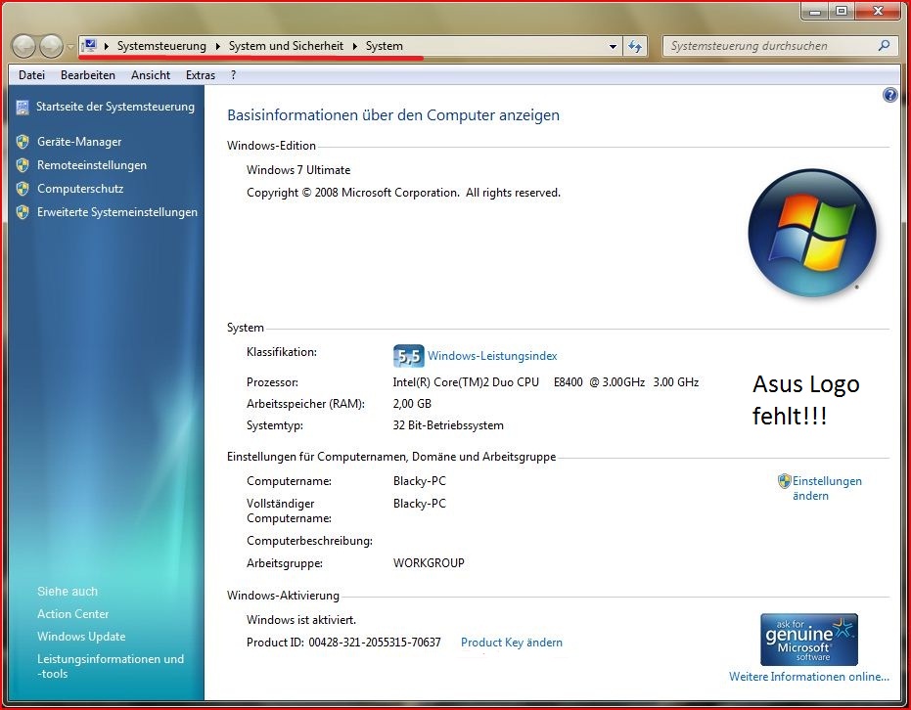
Task: Open Computerschutz settings
Action: tap(80, 188)
